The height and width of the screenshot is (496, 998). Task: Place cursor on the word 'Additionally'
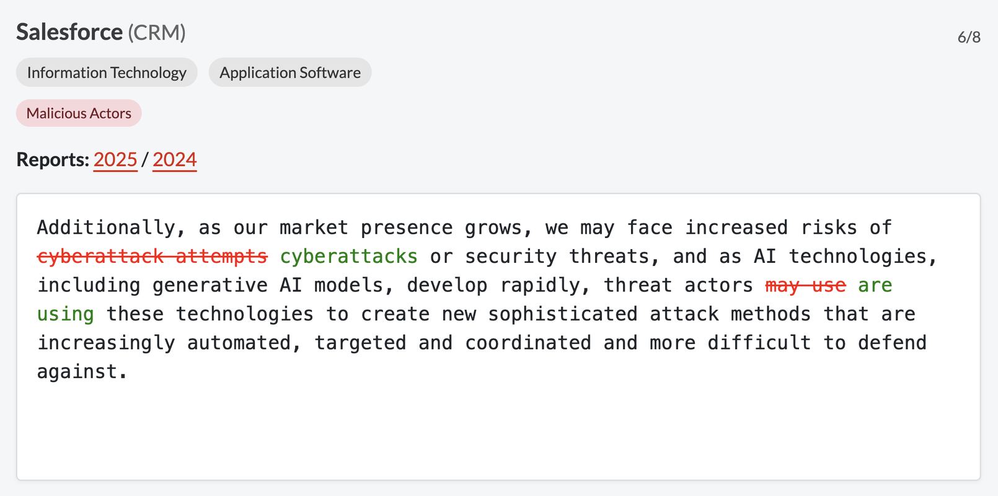(x=106, y=228)
